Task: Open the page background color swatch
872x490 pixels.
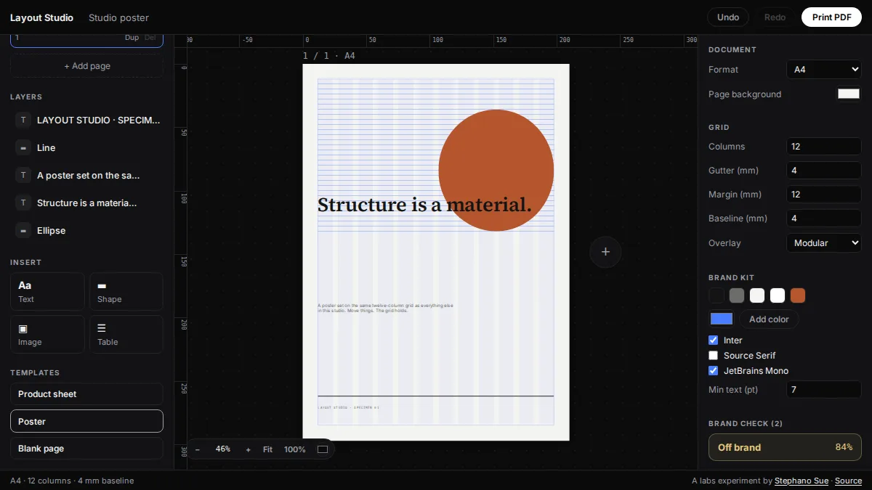Action: click(x=848, y=94)
